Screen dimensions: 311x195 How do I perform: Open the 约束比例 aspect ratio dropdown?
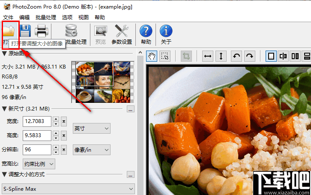pyautogui.click(x=39, y=164)
